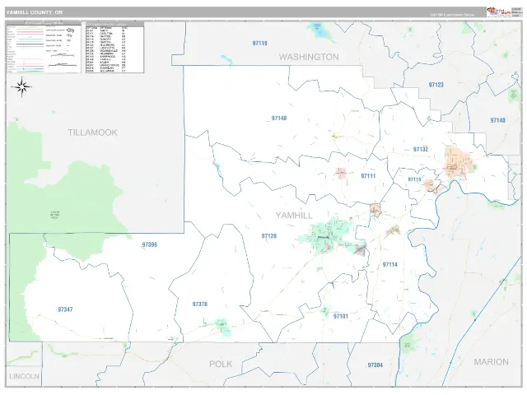Select ZIP code 97132 label
This screenshot has height=395, width=527.
[x=421, y=149]
